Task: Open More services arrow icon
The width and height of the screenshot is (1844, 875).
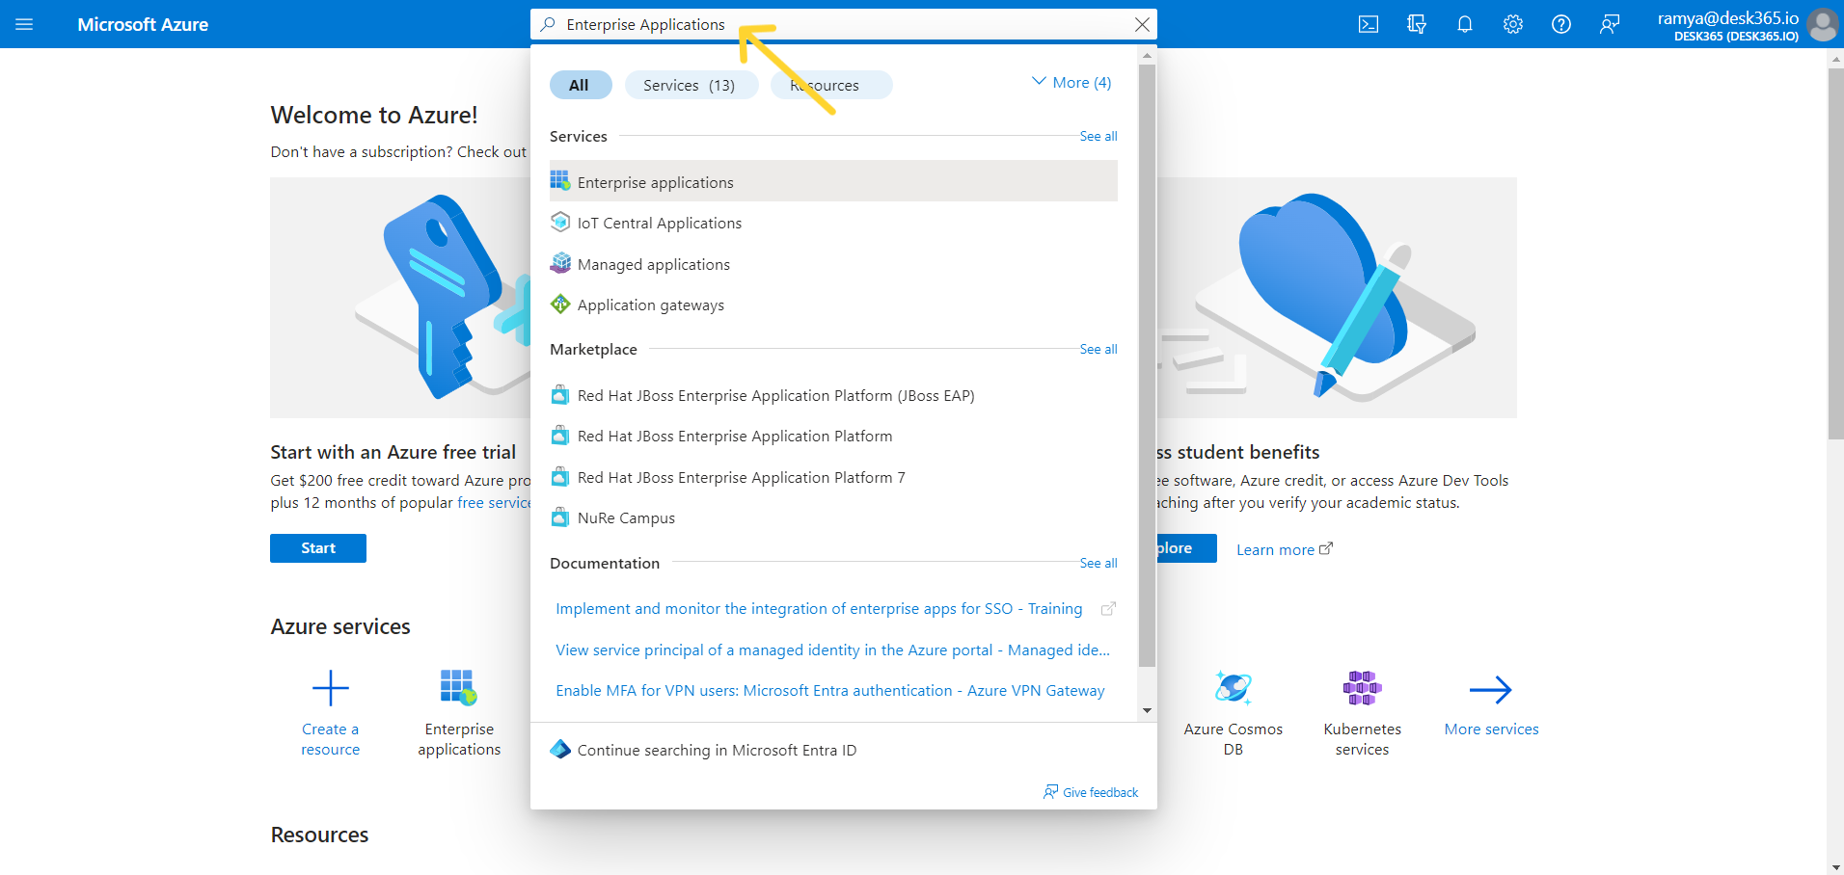Action: point(1491,689)
